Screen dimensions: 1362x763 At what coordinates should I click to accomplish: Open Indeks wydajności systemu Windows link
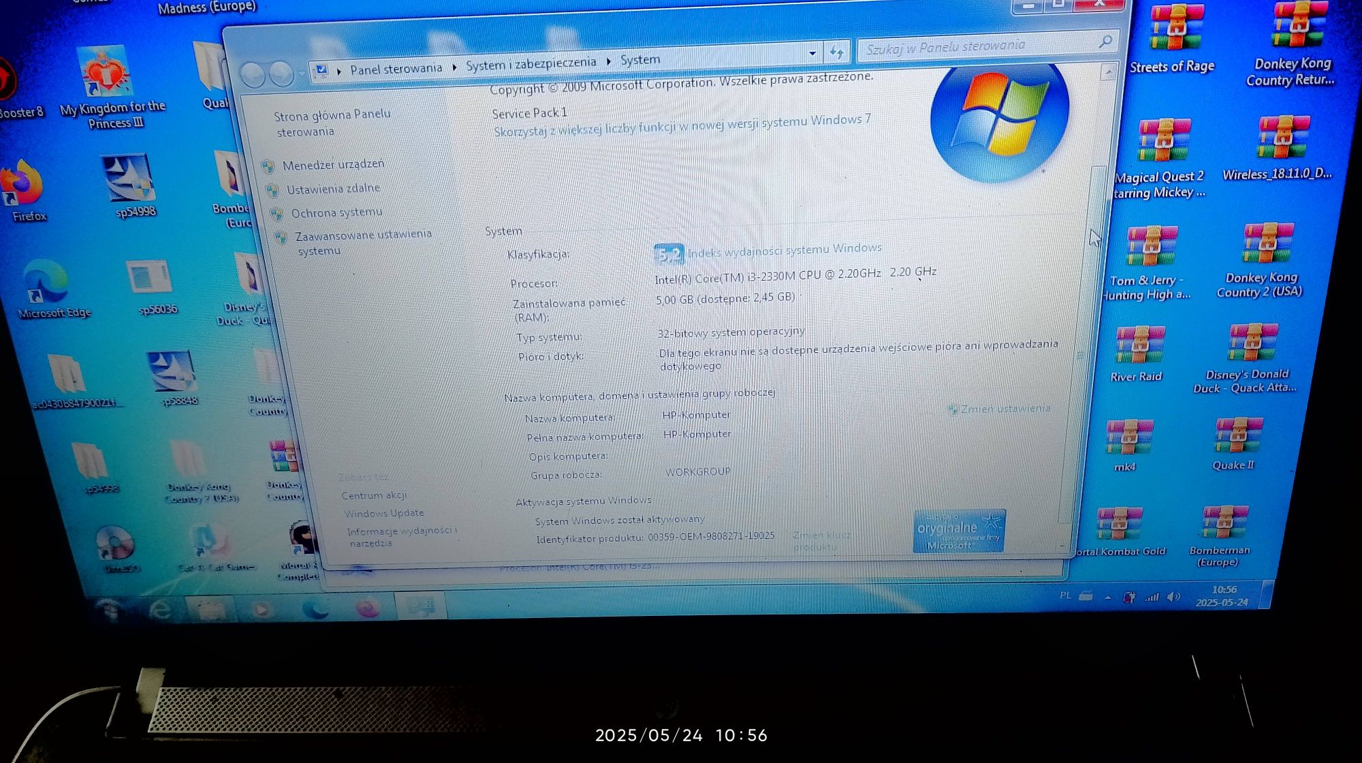[x=785, y=250]
